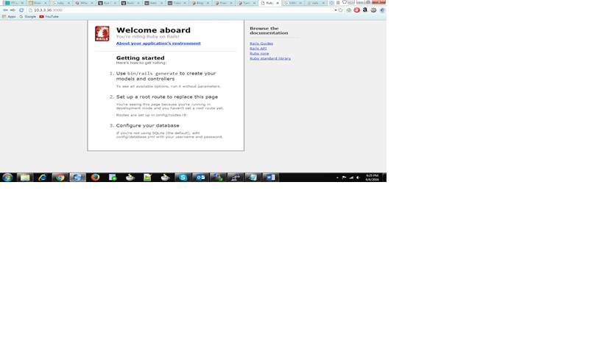
Task: Launch Internet Explorer from taskbar
Action: click(x=42, y=178)
